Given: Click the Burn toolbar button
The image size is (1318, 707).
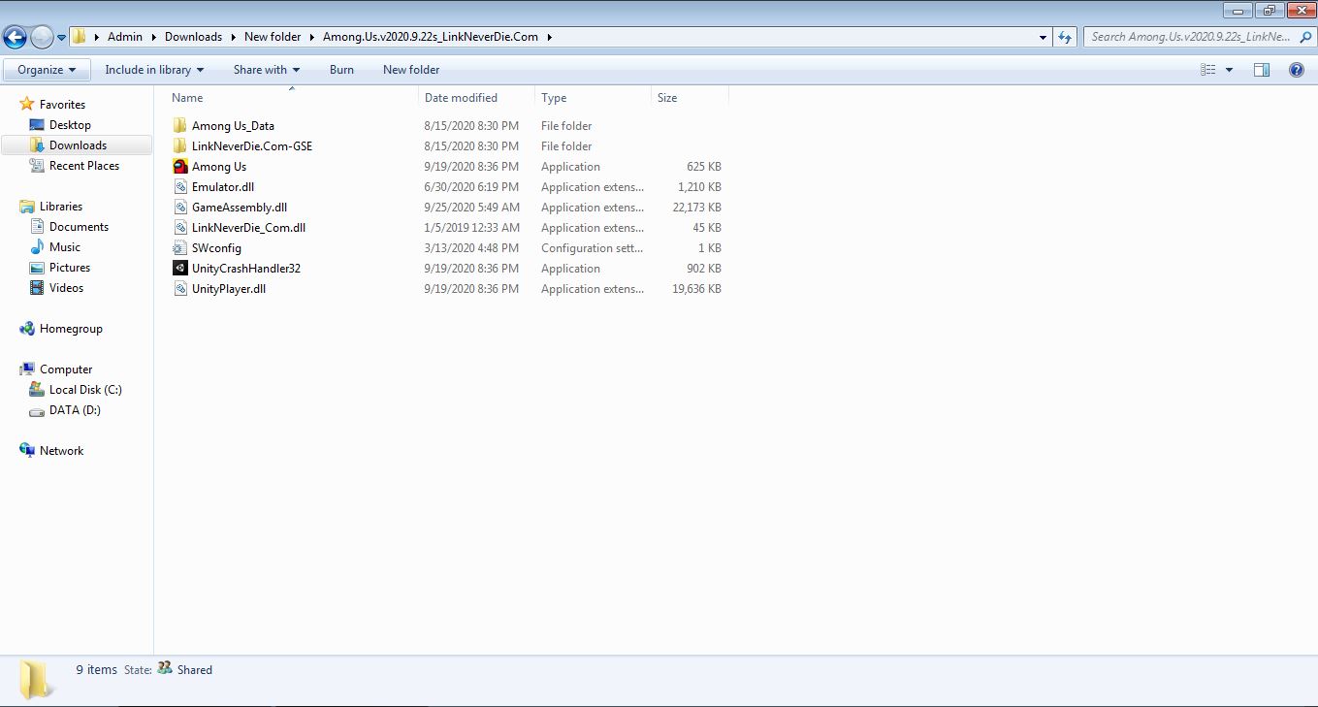Looking at the screenshot, I should point(341,70).
